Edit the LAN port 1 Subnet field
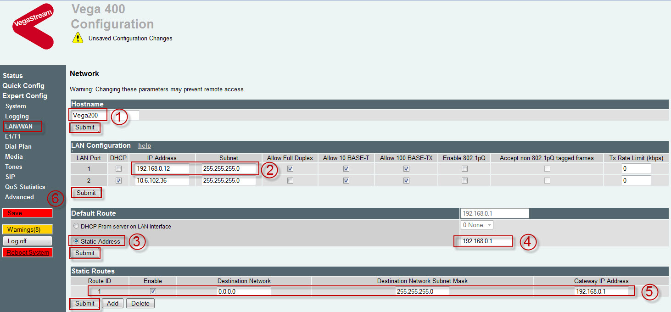 tap(229, 169)
